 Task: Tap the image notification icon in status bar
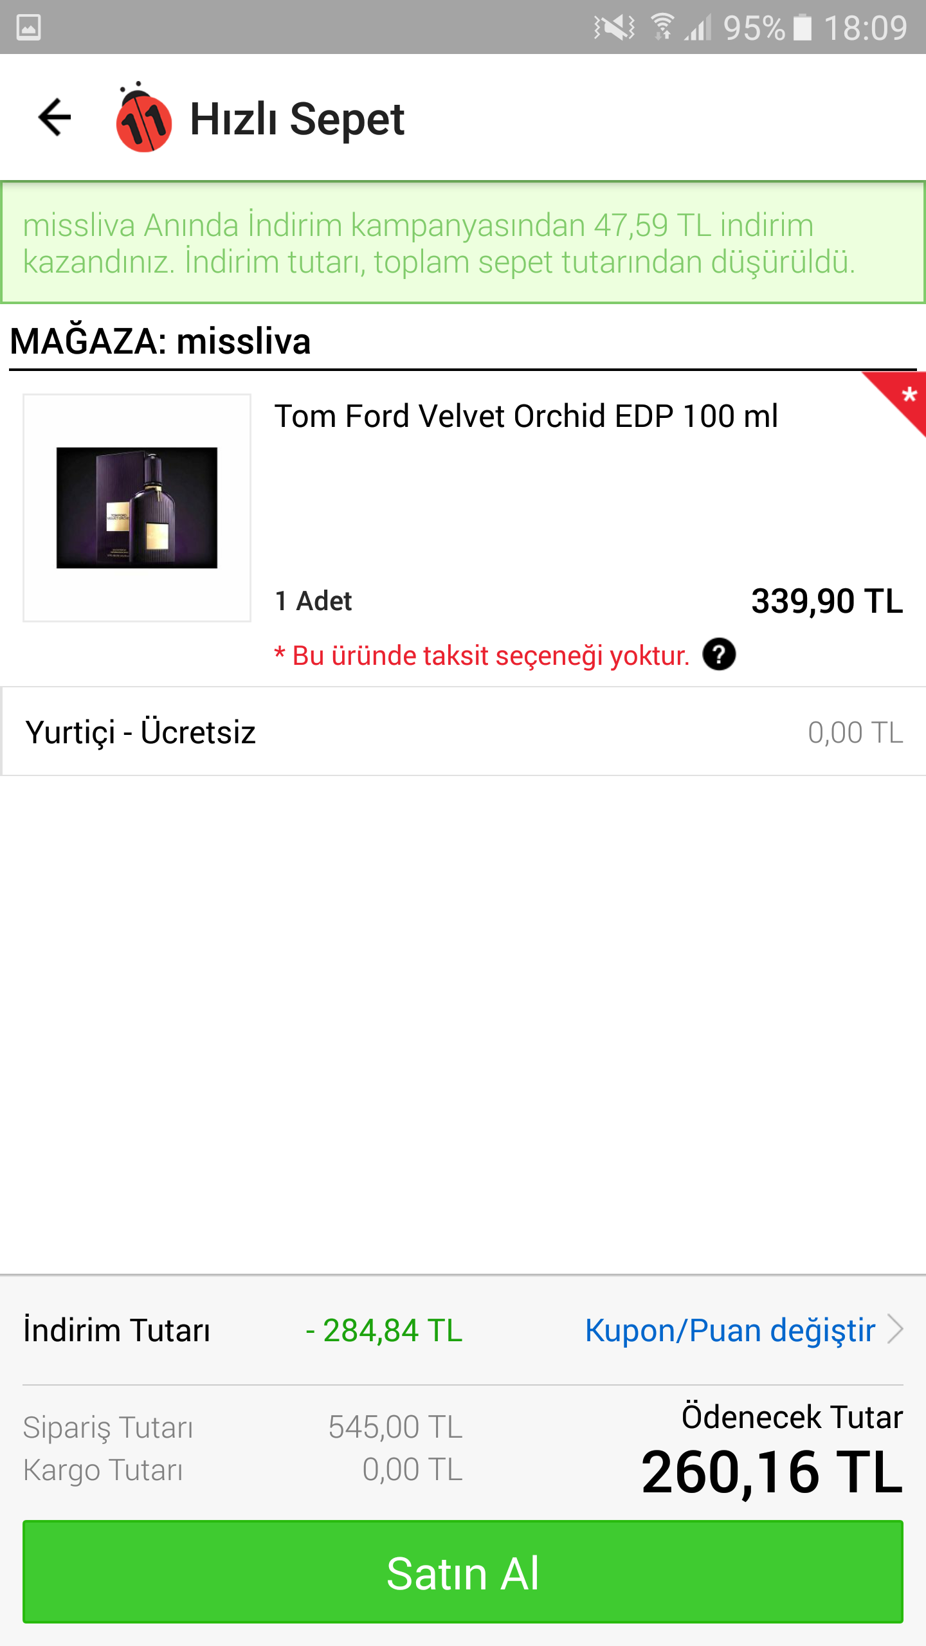pos(29,28)
